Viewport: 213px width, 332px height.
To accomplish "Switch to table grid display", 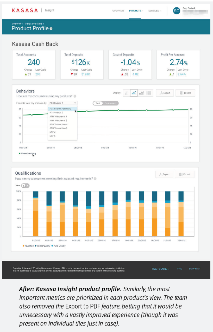I will tap(149, 93).
